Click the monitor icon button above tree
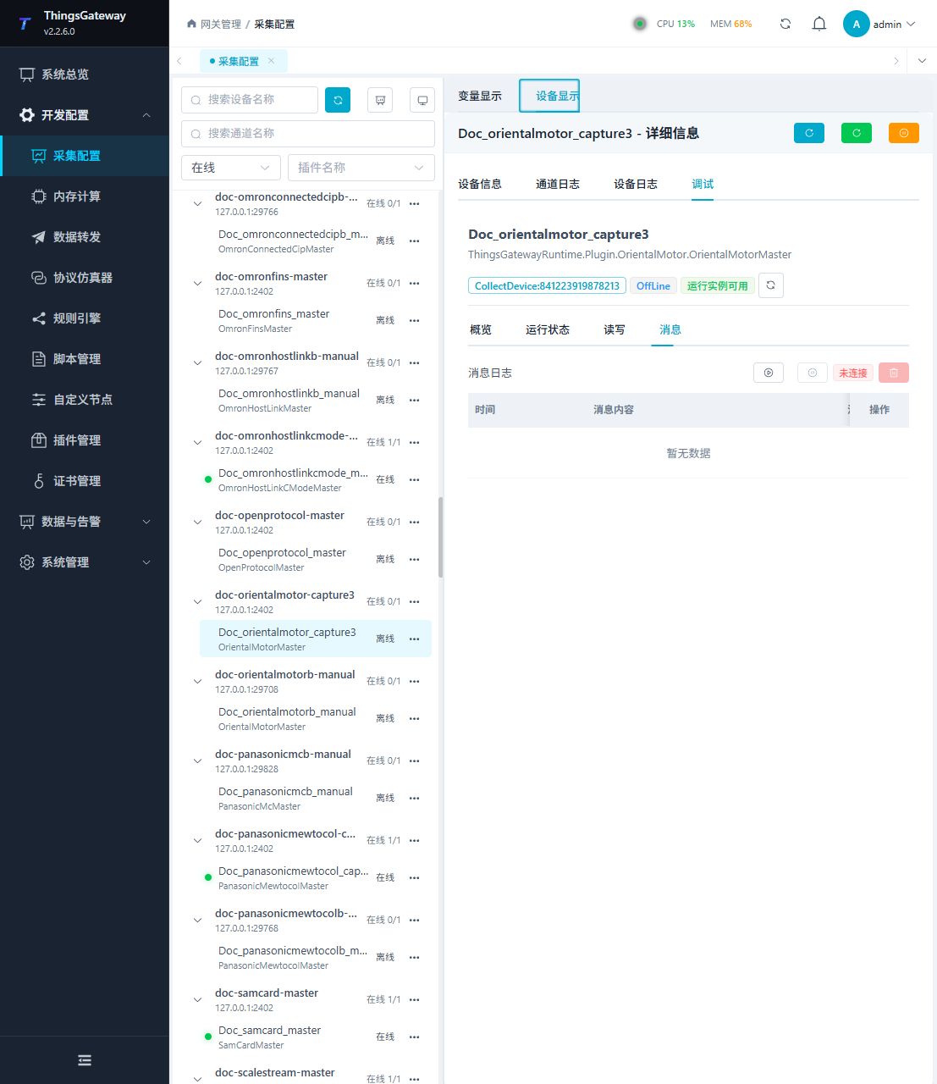Image resolution: width=937 pixels, height=1084 pixels. (422, 100)
